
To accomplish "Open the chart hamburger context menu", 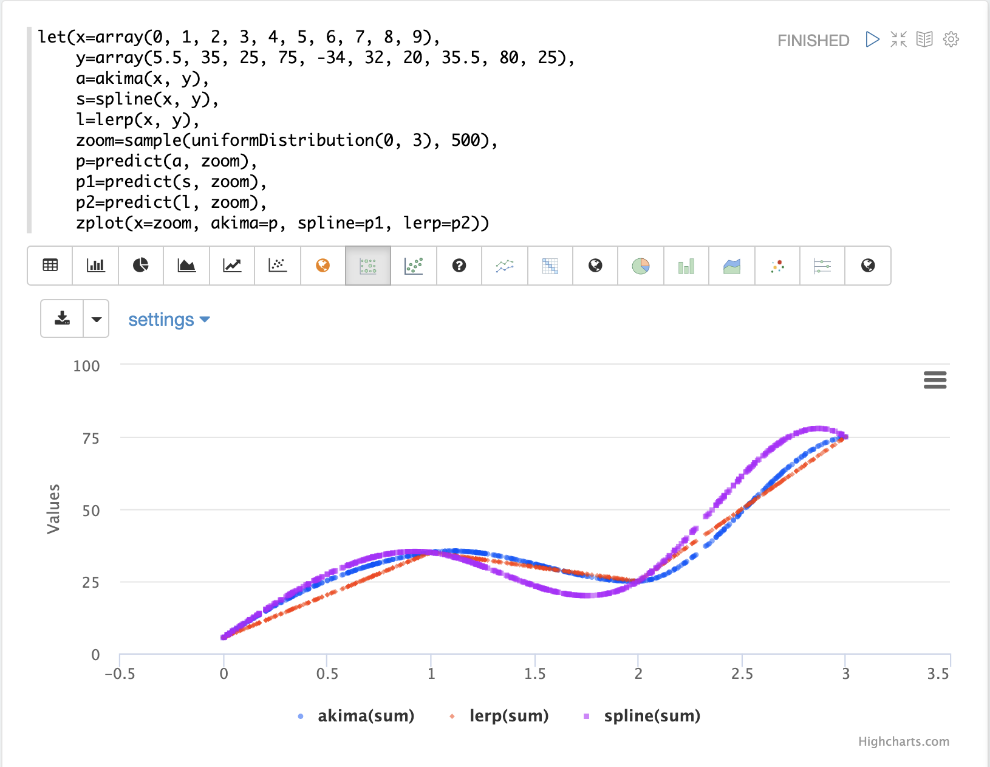I will (x=935, y=380).
